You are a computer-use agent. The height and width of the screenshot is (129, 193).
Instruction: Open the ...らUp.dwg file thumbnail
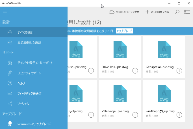coord(76,94)
